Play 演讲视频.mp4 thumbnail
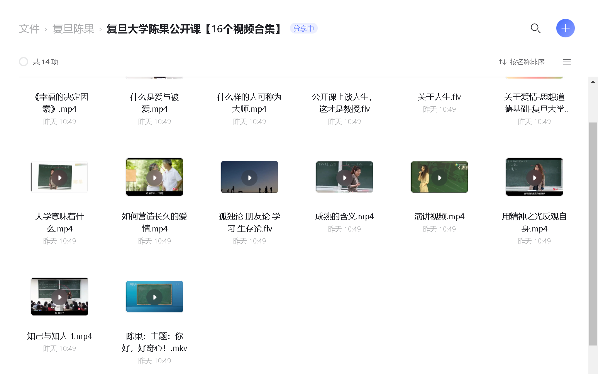The height and width of the screenshot is (374, 598). click(439, 177)
